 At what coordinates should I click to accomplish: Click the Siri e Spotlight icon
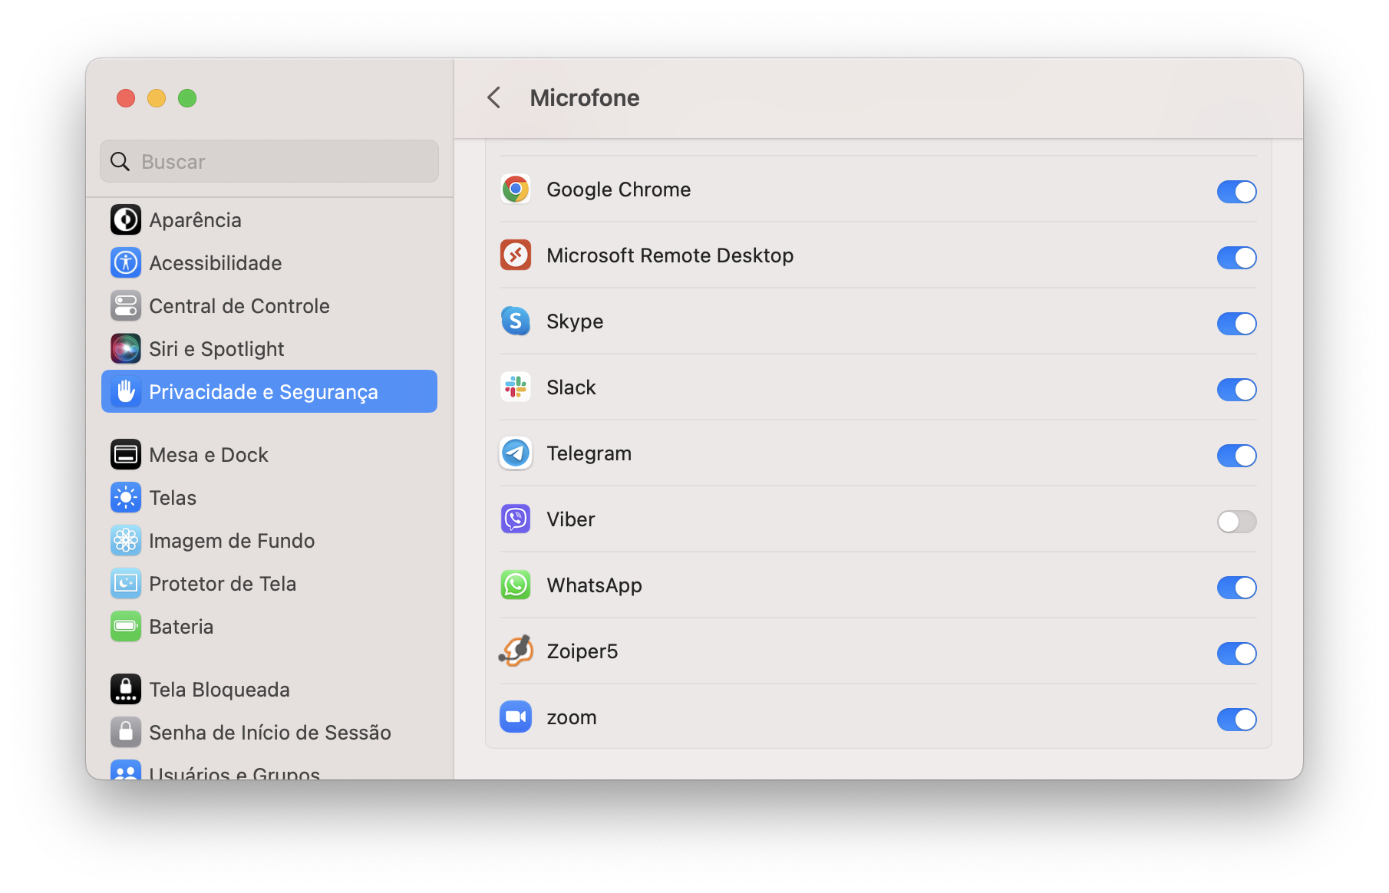[126, 349]
